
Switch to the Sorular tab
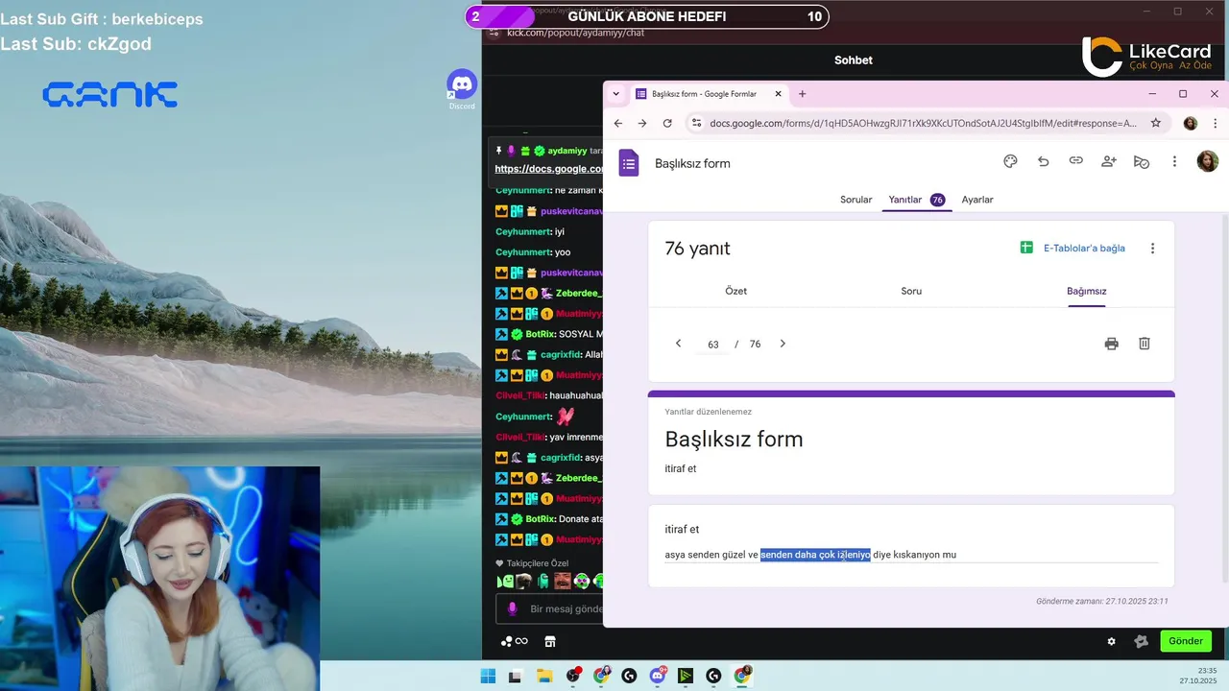pos(855,200)
